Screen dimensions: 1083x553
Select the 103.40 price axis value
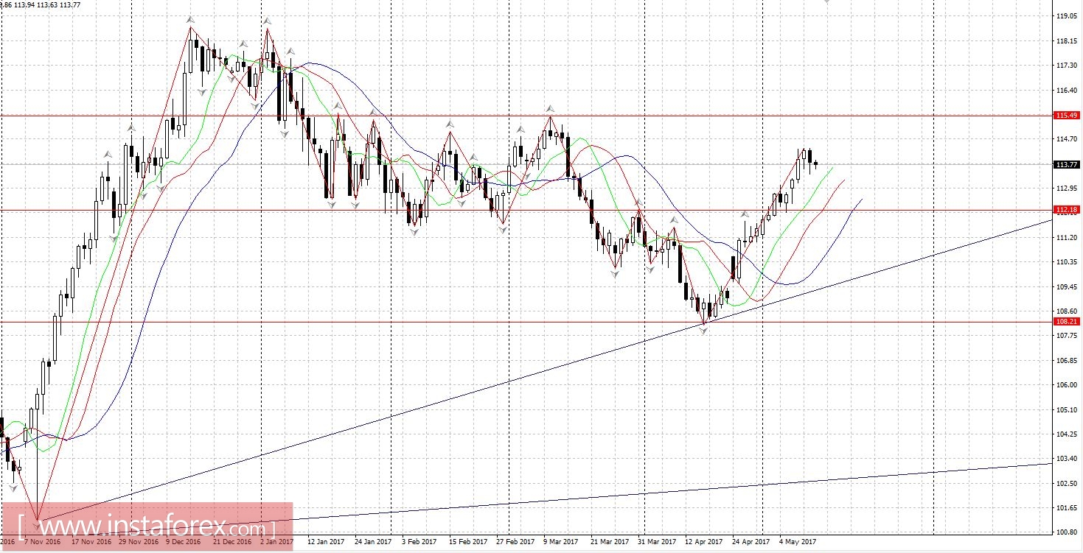(x=1066, y=459)
